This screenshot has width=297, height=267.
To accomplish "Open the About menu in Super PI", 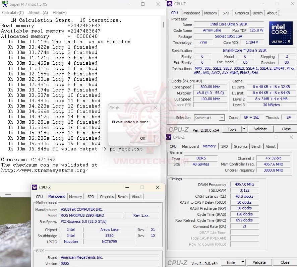I will tap(38, 13).
